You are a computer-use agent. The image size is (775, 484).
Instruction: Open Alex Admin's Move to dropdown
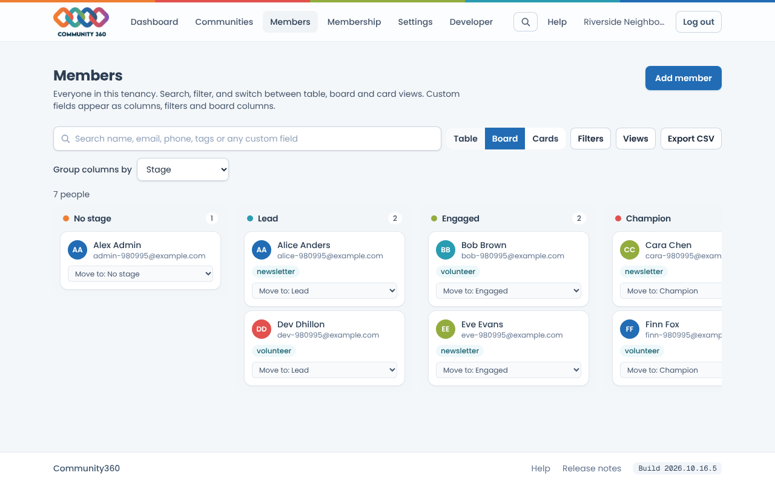[140, 274]
